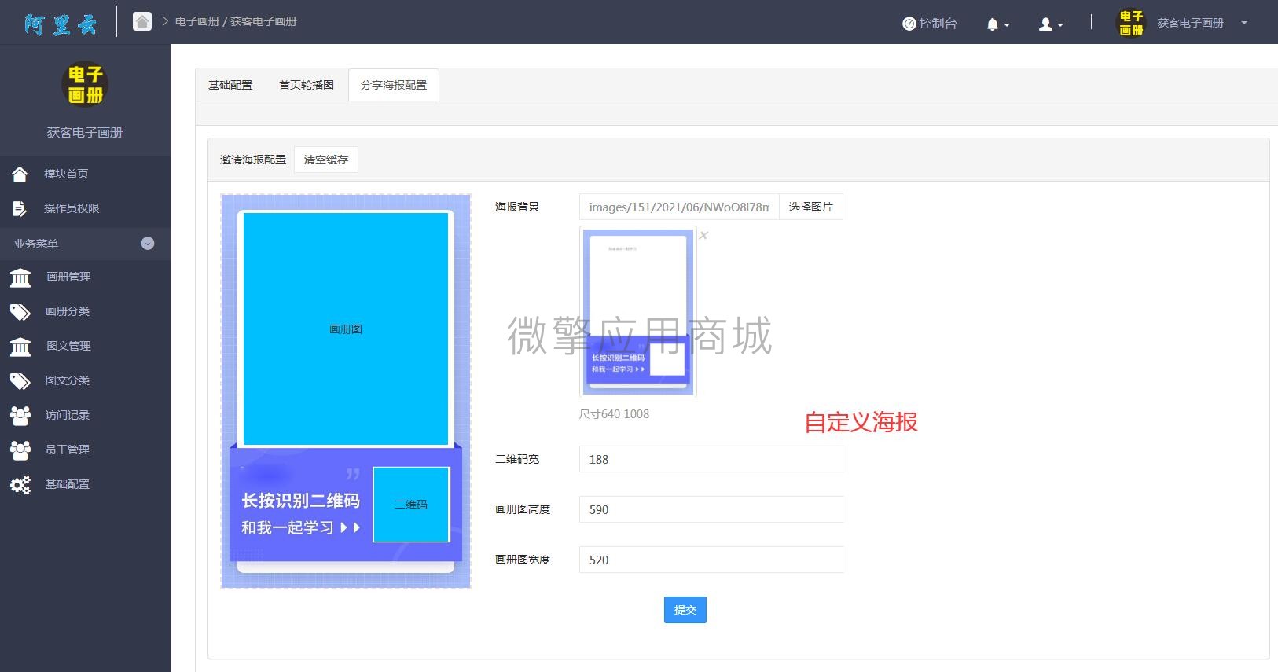Screen dimensions: 1278x672
Task: Click the sidebar 基础配置 gears icon
Action: pos(20,484)
